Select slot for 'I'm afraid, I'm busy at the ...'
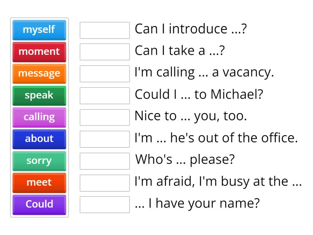The height and width of the screenshot is (235, 313). tap(104, 183)
